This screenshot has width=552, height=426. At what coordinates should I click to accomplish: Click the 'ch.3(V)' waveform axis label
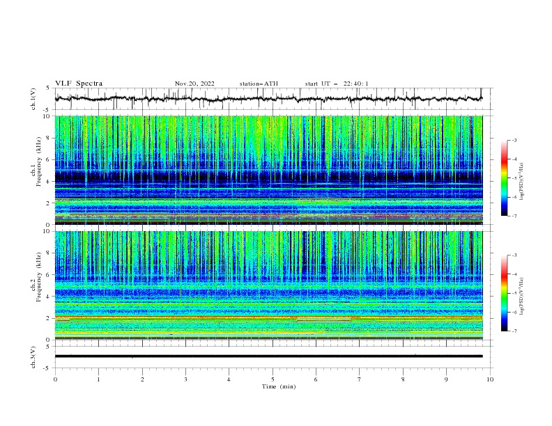[x=33, y=357]
